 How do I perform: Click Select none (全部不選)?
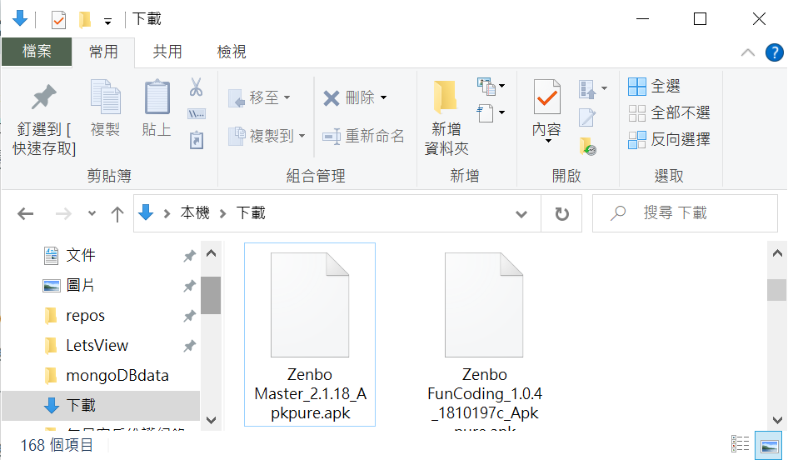670,113
